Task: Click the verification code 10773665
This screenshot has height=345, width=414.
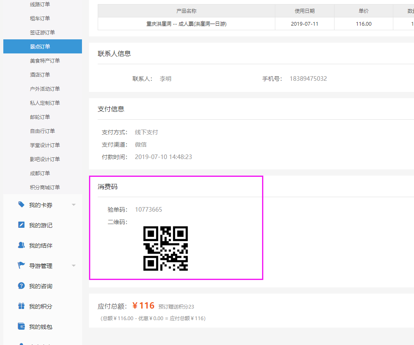Action: (148, 210)
